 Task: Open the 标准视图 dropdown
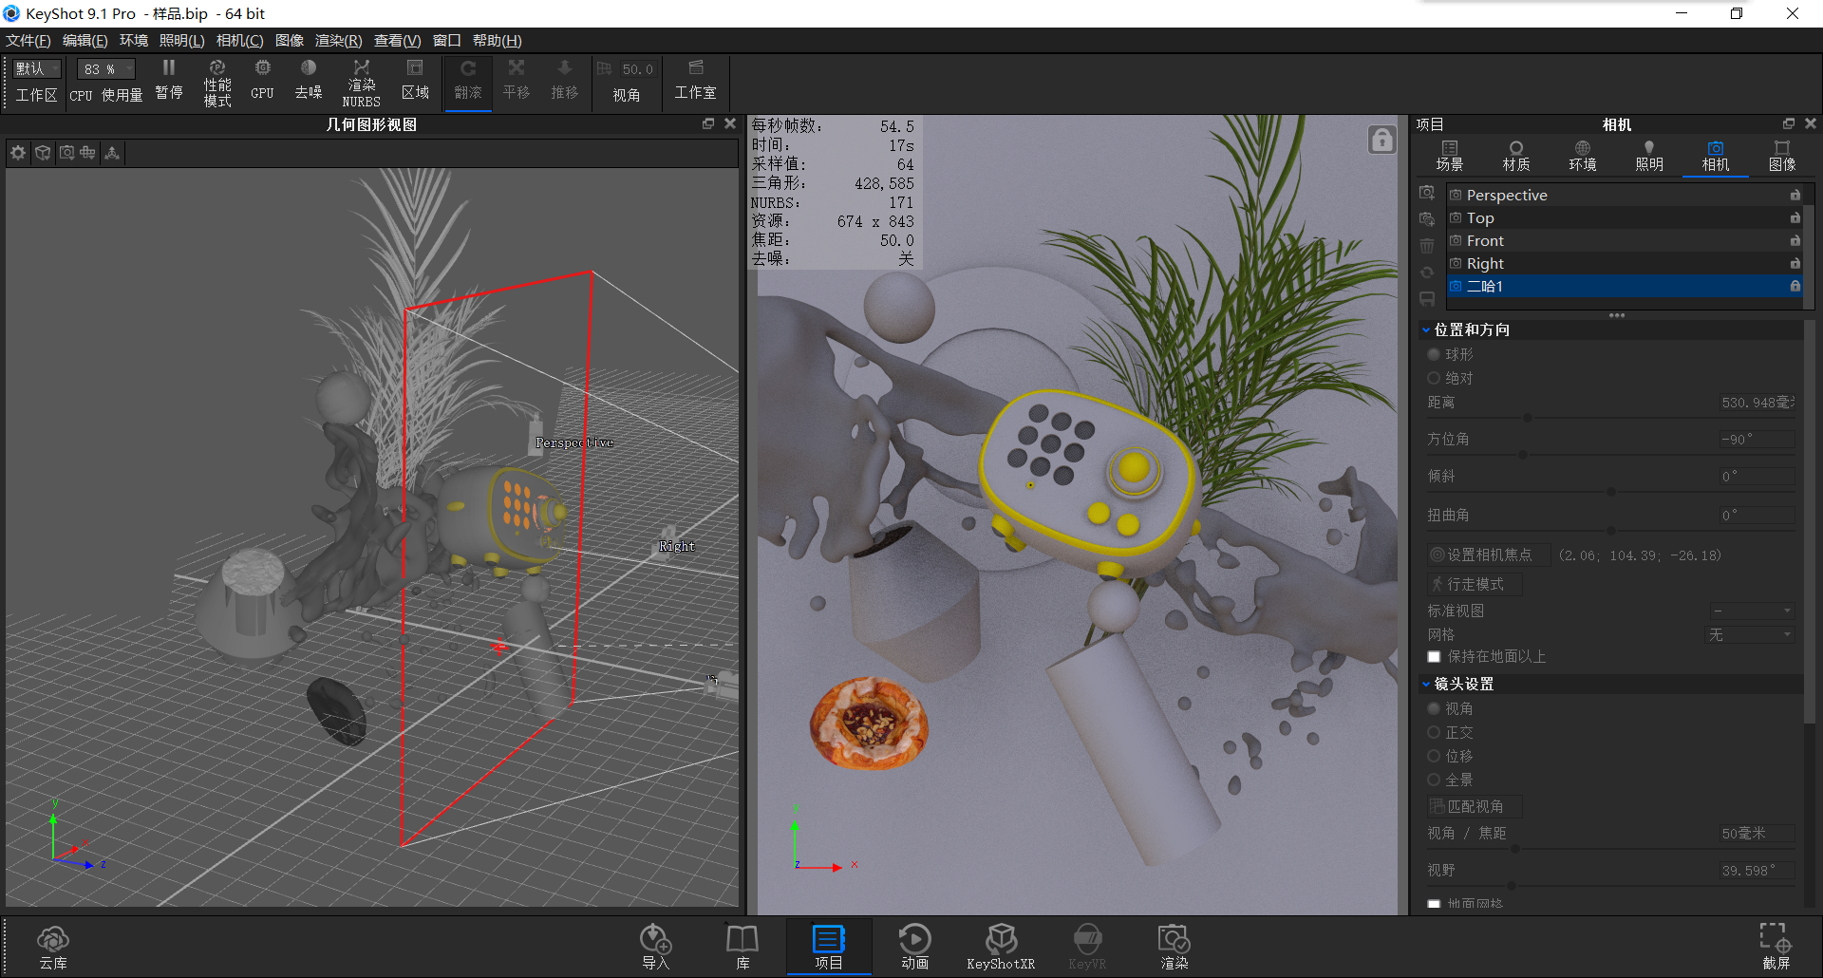(x=1750, y=611)
